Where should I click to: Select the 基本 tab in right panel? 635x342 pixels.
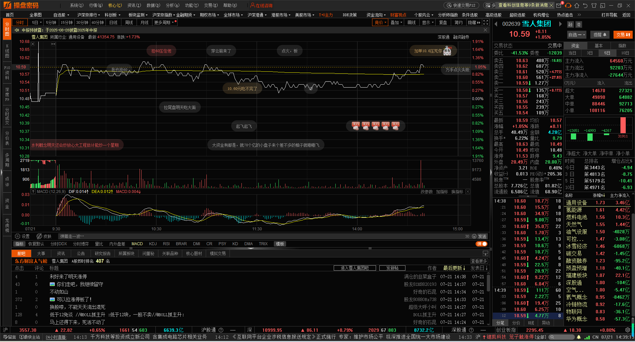599,46
